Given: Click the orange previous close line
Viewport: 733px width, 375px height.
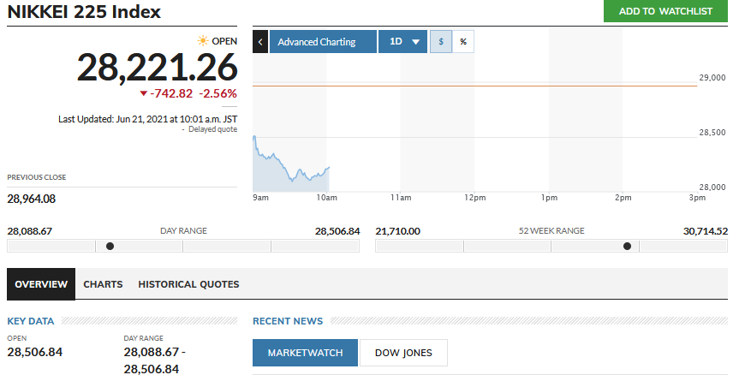Looking at the screenshot, I should coord(475,86).
